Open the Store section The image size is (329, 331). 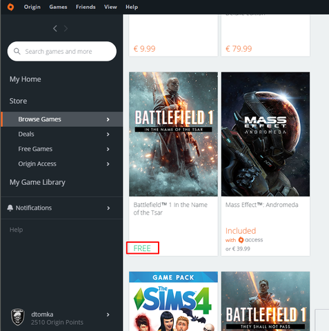click(x=18, y=101)
